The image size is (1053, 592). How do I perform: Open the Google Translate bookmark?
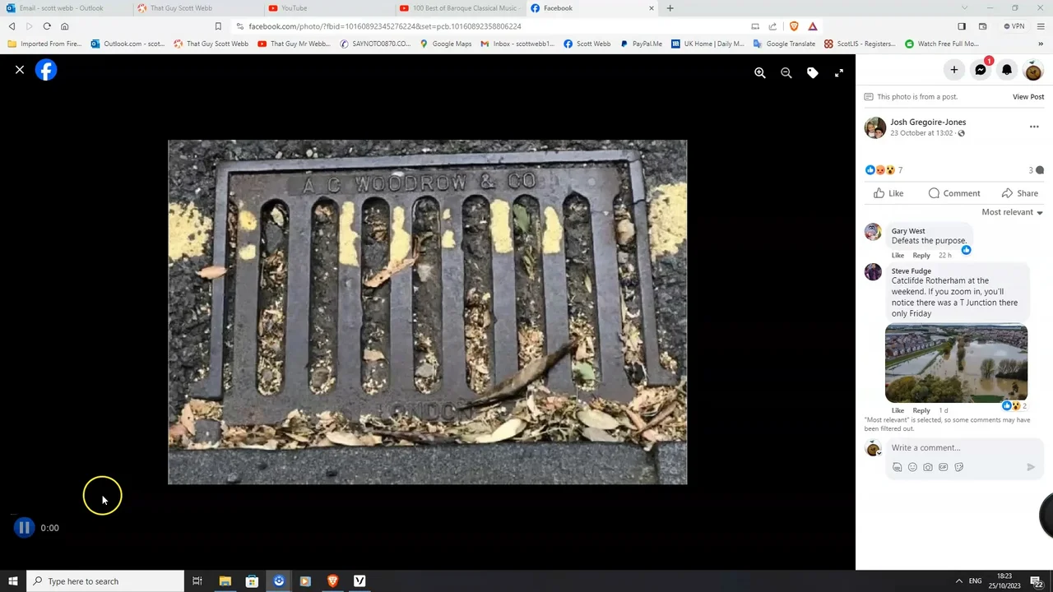click(784, 44)
